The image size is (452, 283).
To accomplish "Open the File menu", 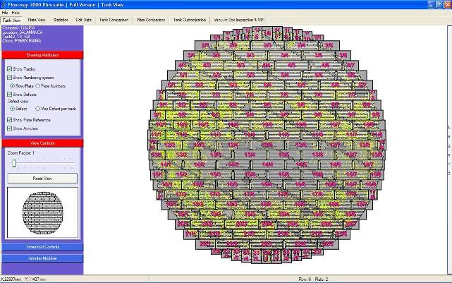I will pos(5,13).
